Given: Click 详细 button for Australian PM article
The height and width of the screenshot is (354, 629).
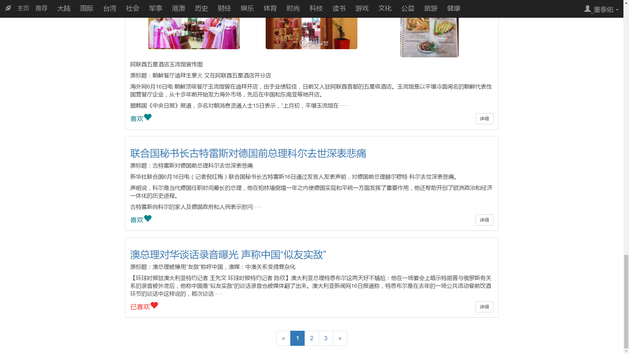Looking at the screenshot, I should point(484,307).
